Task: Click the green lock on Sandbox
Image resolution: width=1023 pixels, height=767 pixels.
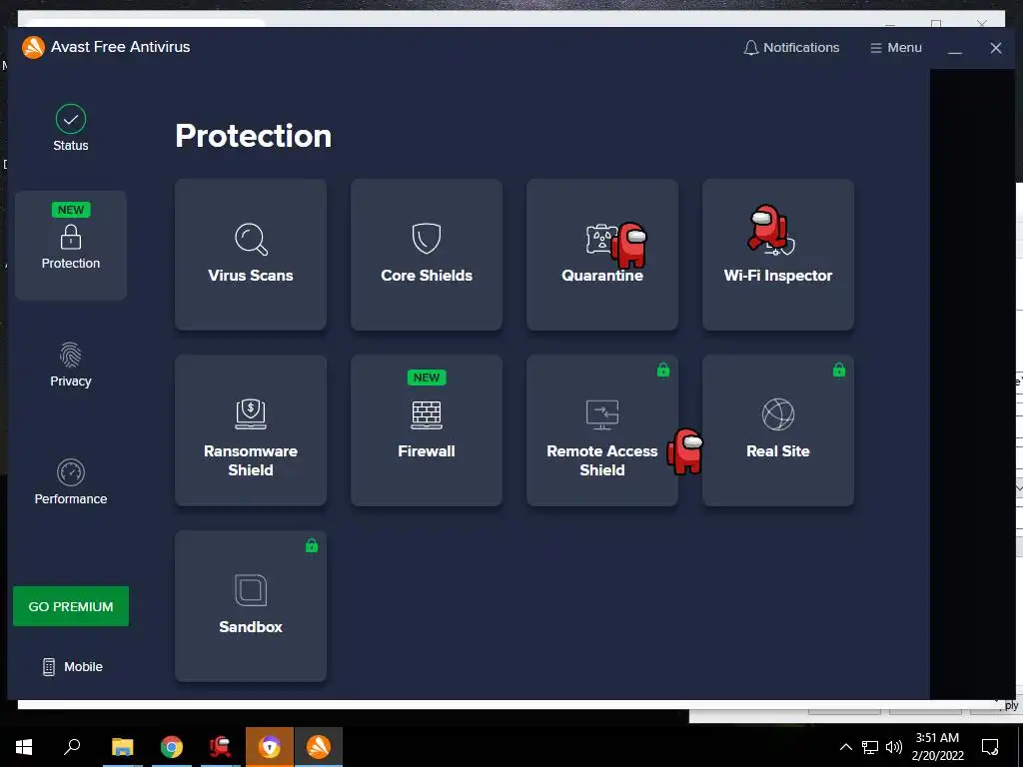Action: click(312, 545)
